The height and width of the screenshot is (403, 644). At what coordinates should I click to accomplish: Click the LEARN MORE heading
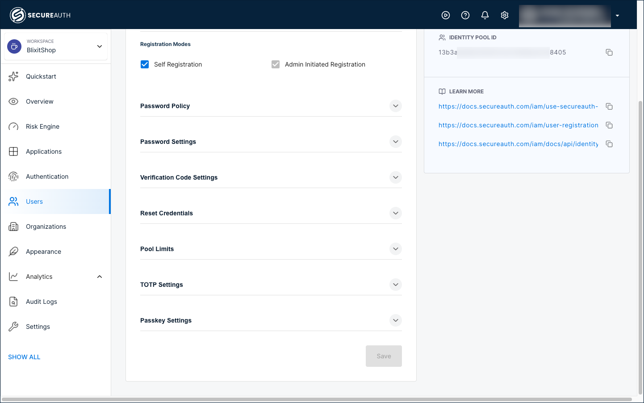[x=466, y=92]
